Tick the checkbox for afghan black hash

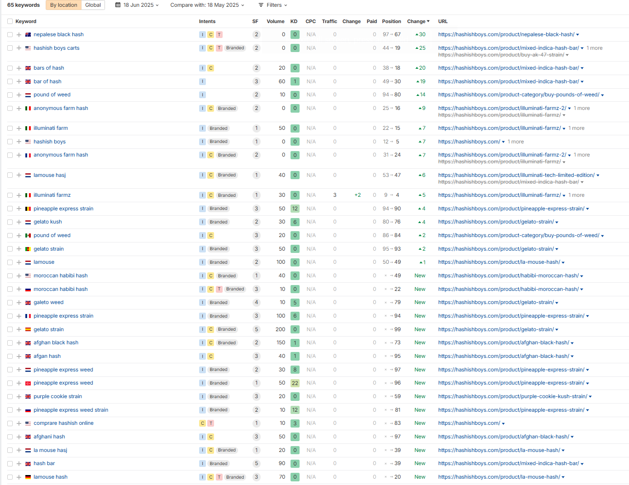[x=10, y=343]
